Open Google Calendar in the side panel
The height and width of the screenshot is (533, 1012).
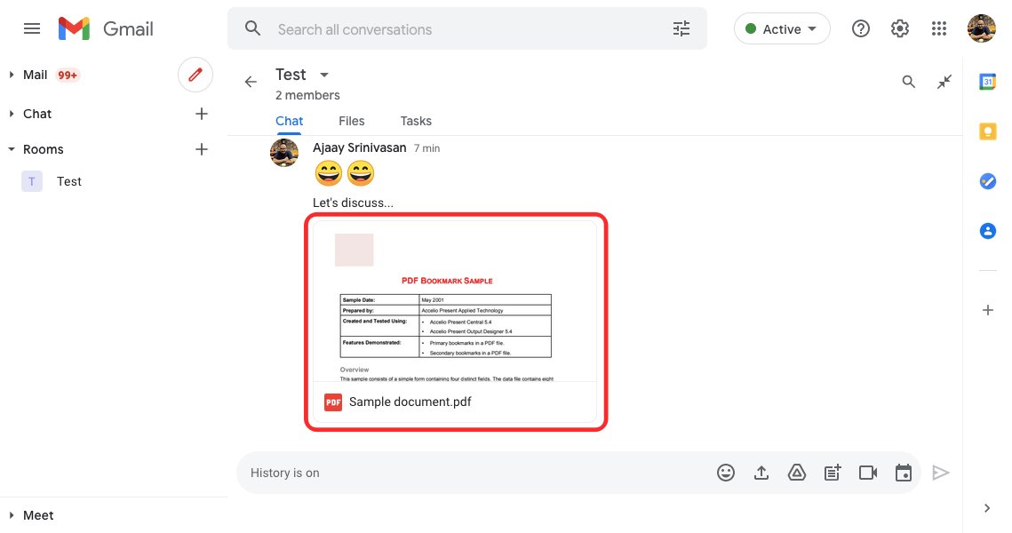click(x=987, y=82)
